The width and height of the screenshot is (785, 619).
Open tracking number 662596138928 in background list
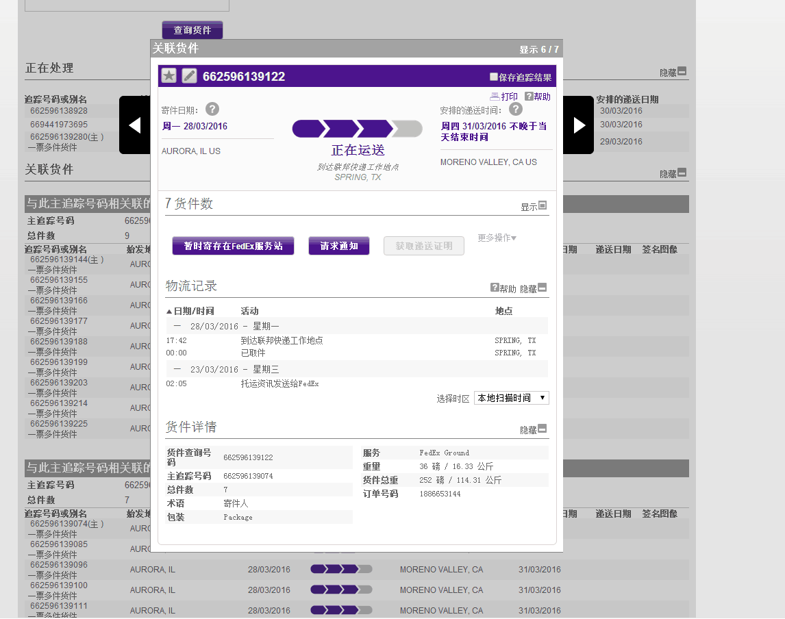[59, 111]
